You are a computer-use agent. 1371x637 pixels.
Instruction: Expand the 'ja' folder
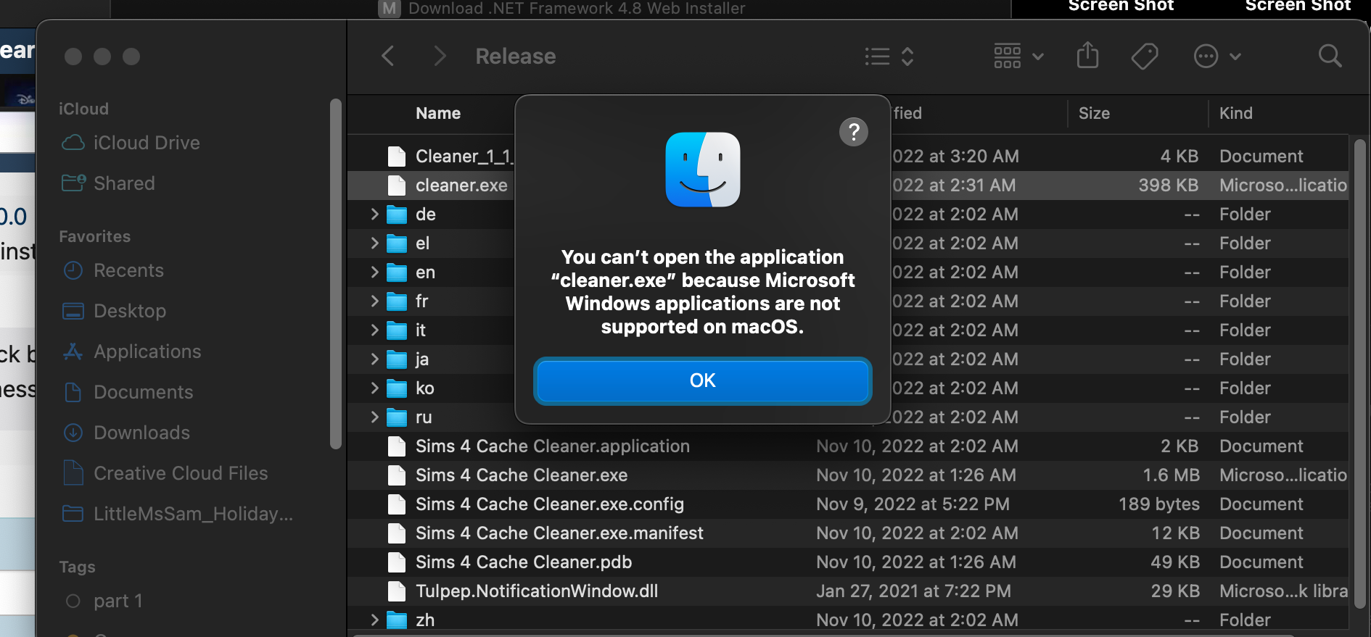(374, 359)
